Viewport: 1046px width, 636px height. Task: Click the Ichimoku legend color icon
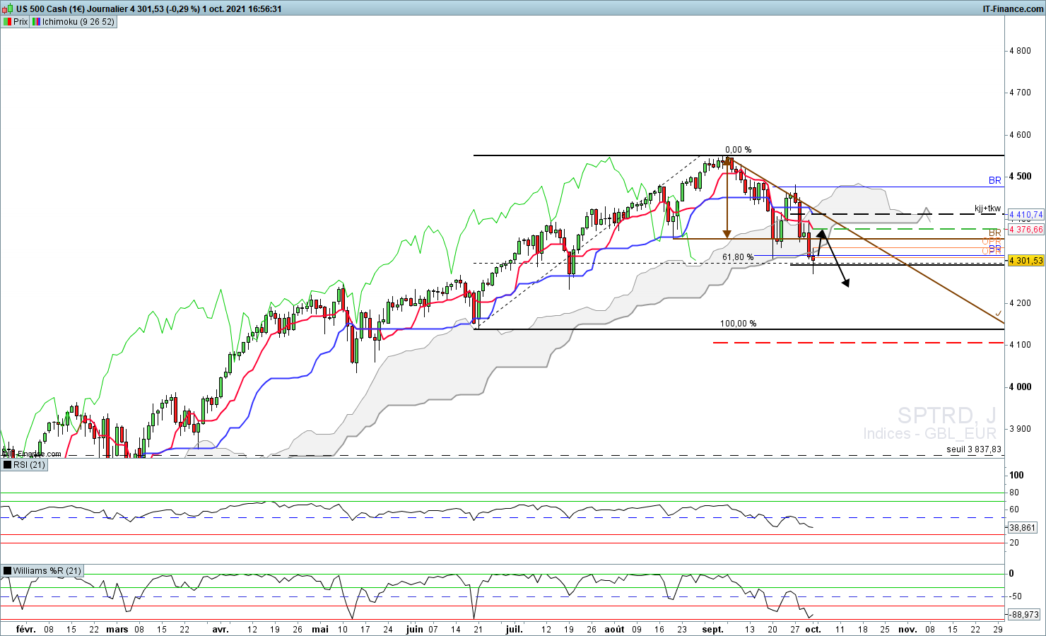click(x=36, y=22)
